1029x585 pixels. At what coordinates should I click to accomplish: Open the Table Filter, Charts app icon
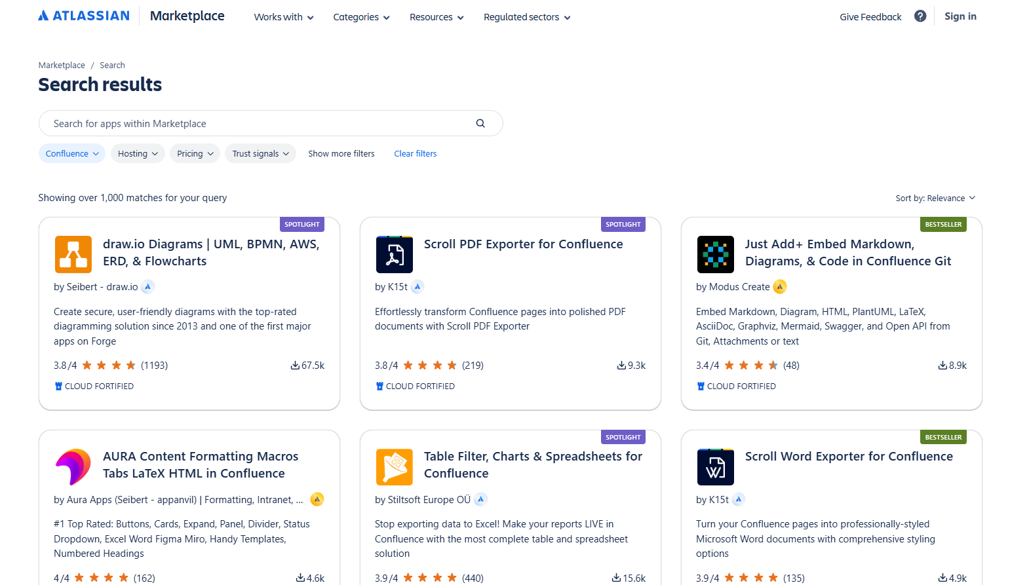click(395, 466)
